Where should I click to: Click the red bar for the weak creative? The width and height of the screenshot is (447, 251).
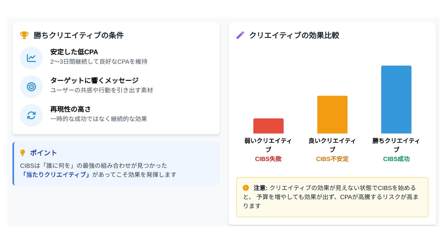point(268,126)
